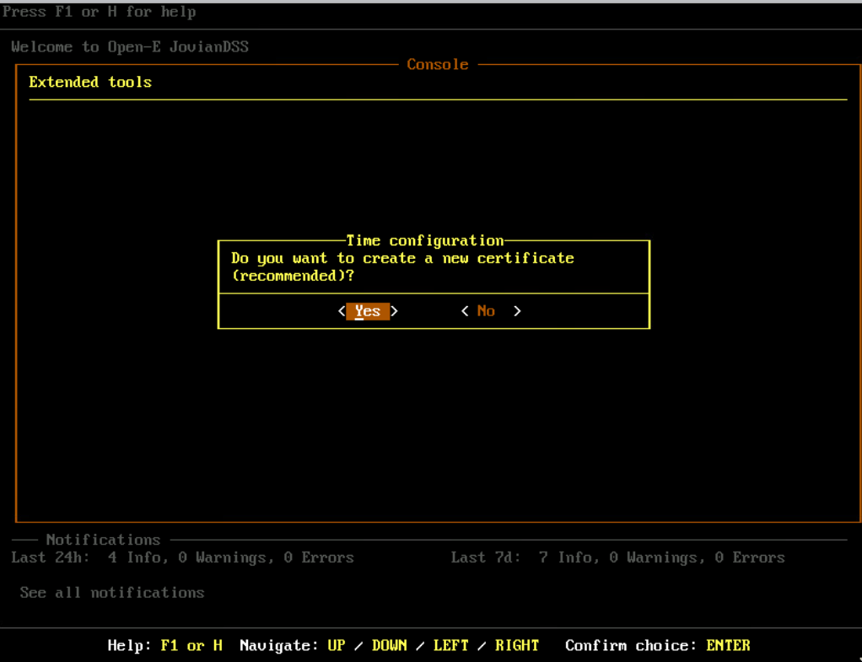Click the left chevron beside No
The height and width of the screenshot is (662, 862).
tap(464, 310)
